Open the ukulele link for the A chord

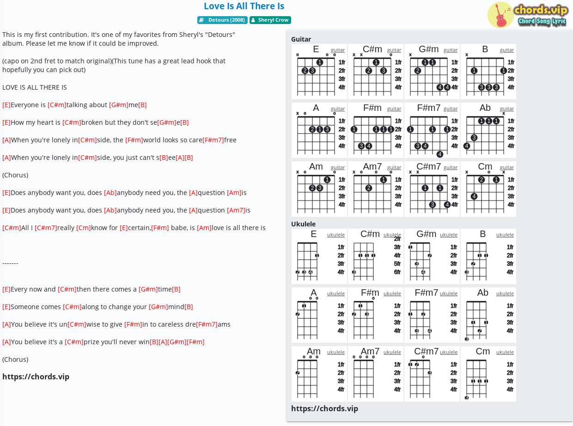point(336,293)
